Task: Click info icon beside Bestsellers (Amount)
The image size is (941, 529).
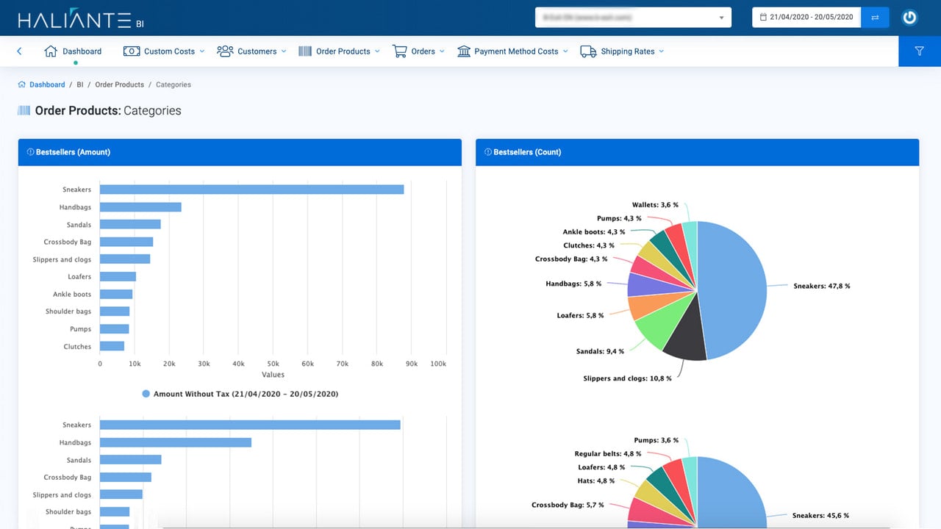Action: [31, 152]
